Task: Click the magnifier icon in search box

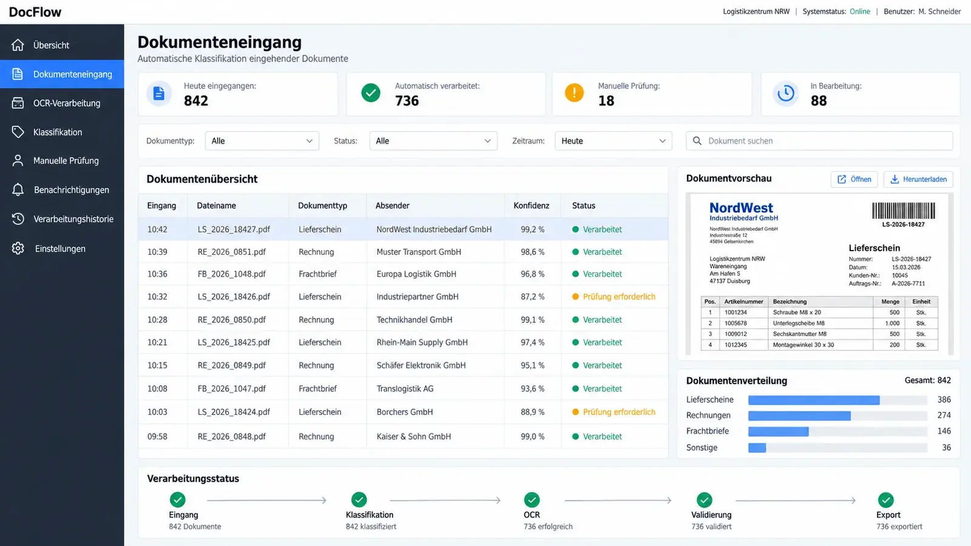Action: [x=697, y=141]
